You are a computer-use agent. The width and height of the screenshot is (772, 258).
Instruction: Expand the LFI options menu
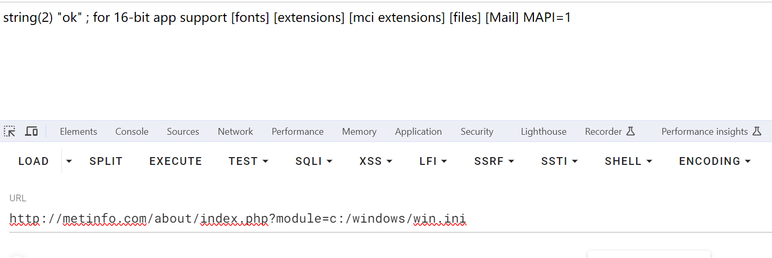coord(433,161)
